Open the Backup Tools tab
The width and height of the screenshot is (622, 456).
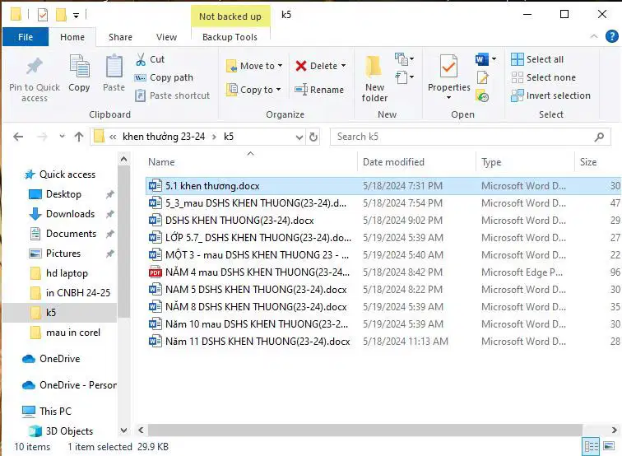point(230,37)
